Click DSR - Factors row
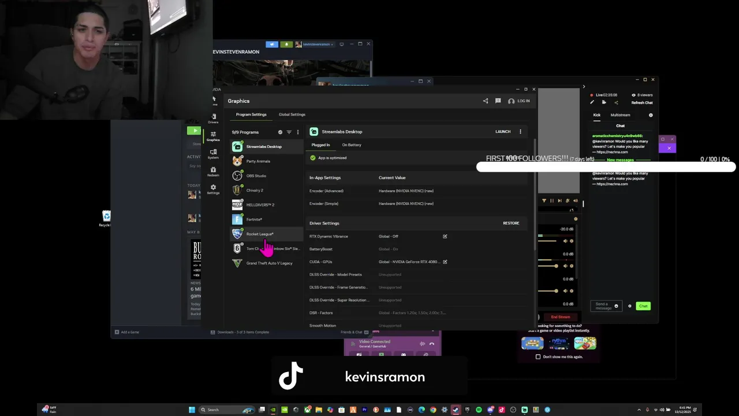Viewport: 739px width, 416px height. 417,313
